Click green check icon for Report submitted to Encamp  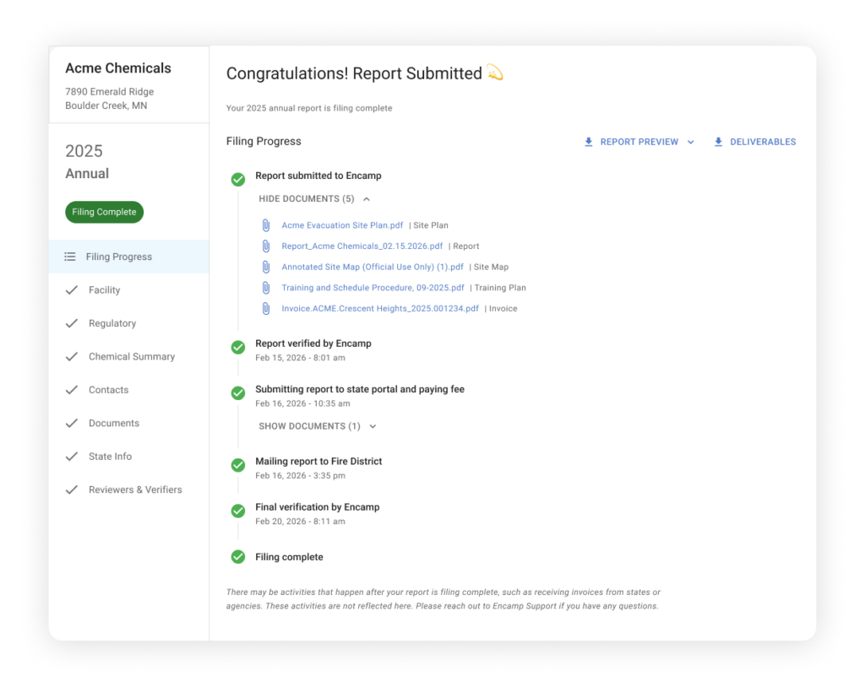238,180
